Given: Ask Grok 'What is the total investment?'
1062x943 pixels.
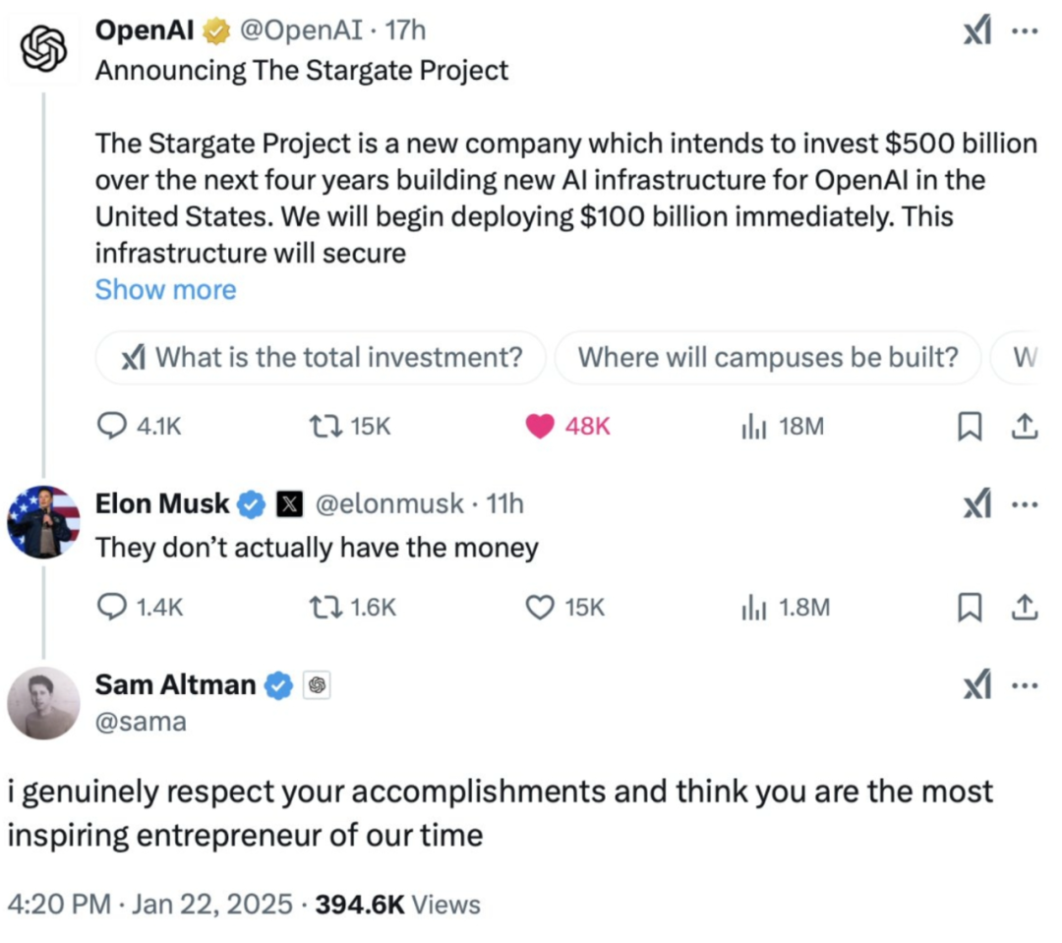Looking at the screenshot, I should (321, 358).
